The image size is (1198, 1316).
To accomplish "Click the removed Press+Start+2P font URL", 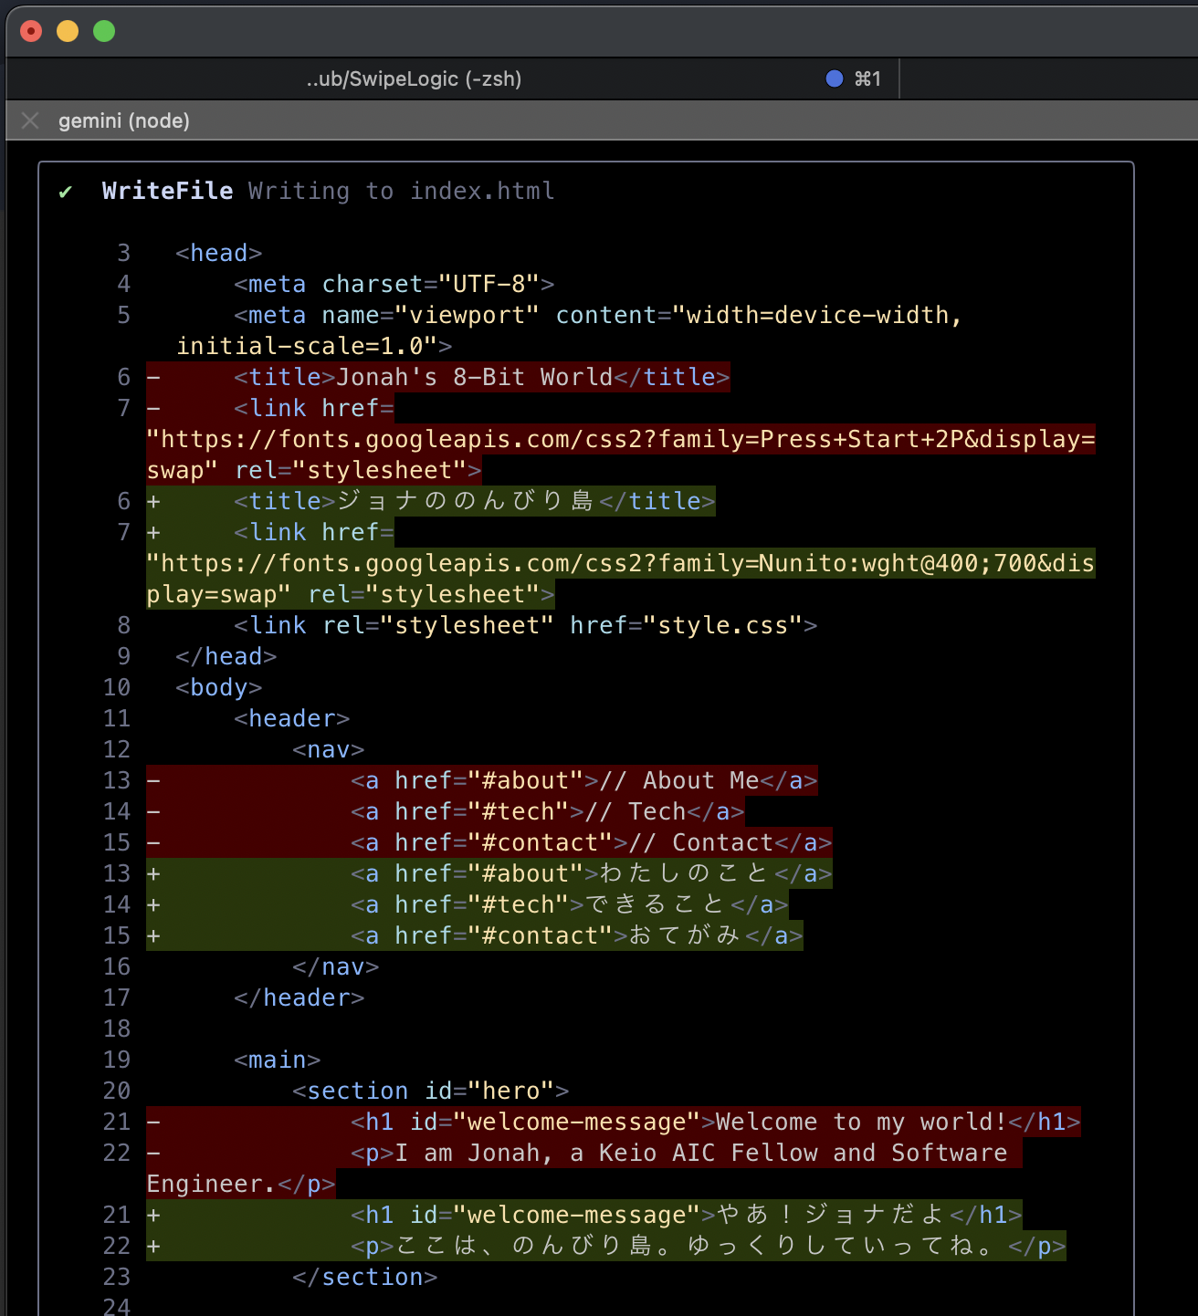I will coord(621,439).
